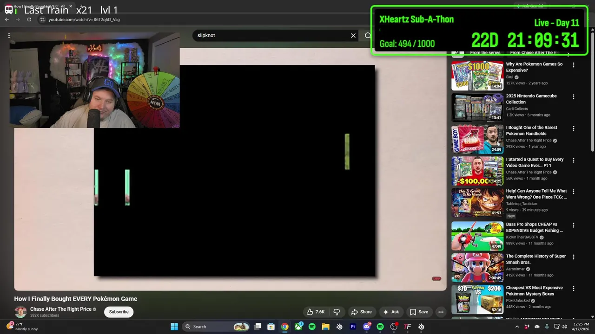Open 'Bass Pro Shops CHEAP vs EXPENSIVE' video title
Viewport: 595px width, 334px height.
point(535,227)
